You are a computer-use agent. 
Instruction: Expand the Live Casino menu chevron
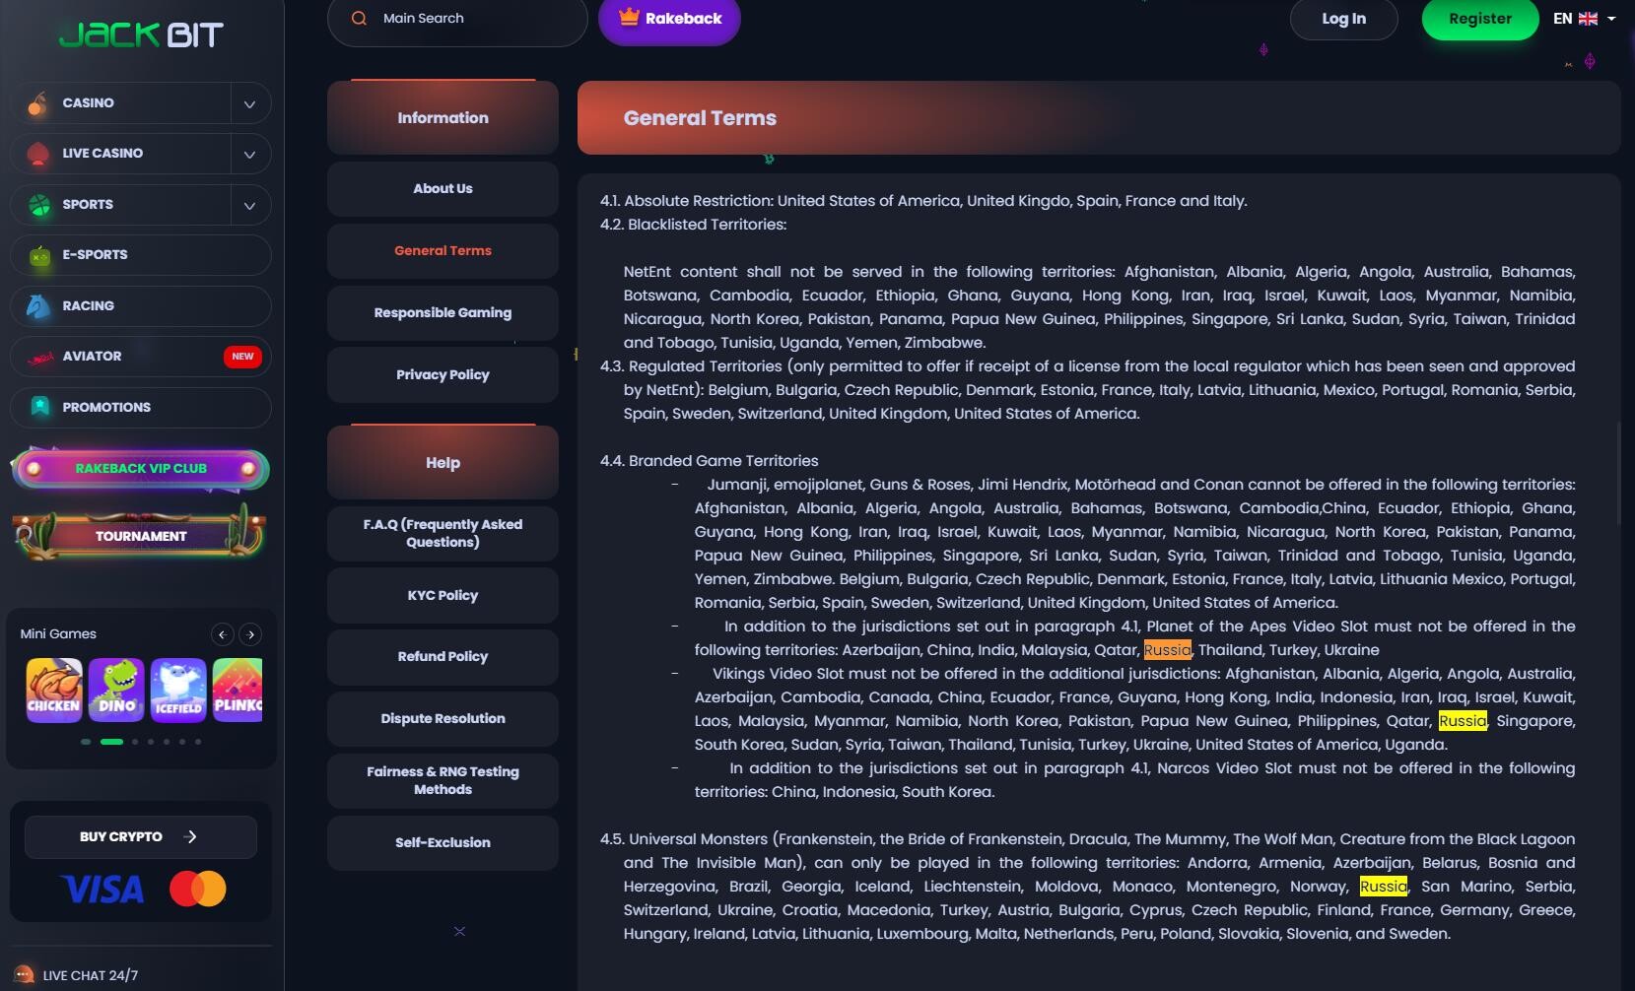pyautogui.click(x=249, y=155)
